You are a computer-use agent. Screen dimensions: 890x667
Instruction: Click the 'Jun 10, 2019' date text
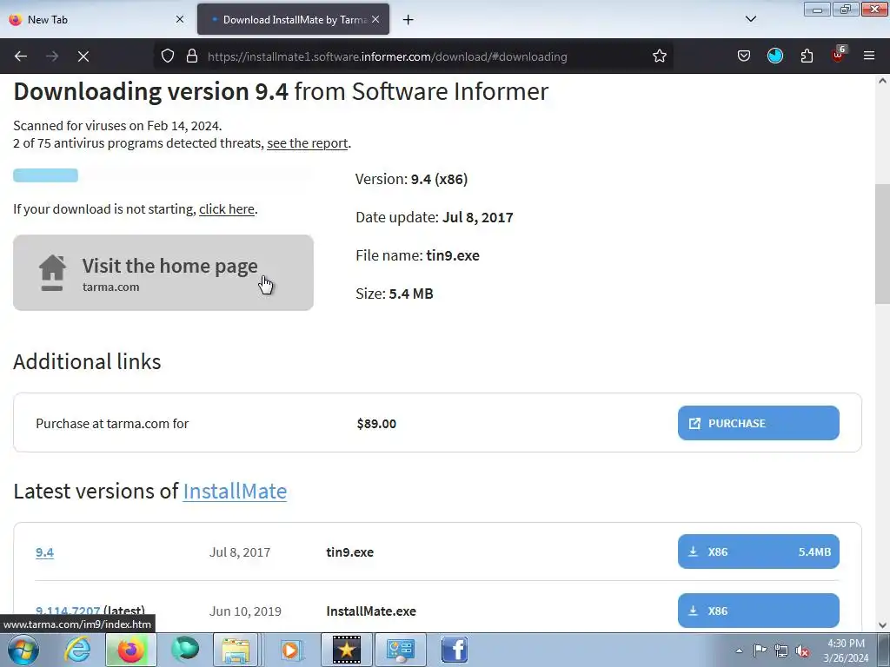pos(245,611)
